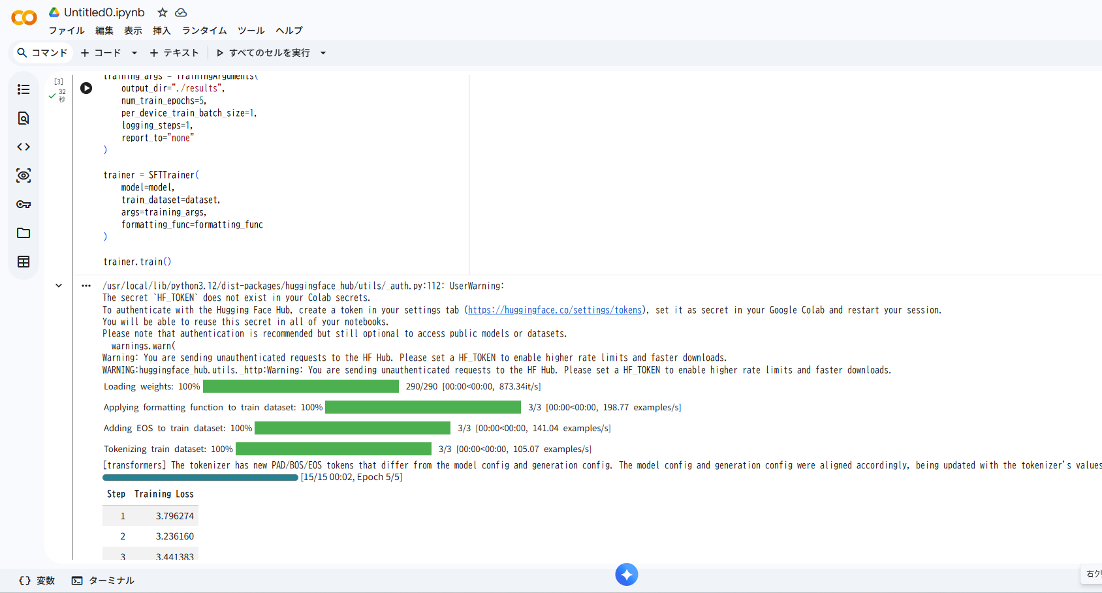Open the 表示 menu
This screenshot has height=593, width=1102.
[x=133, y=31]
